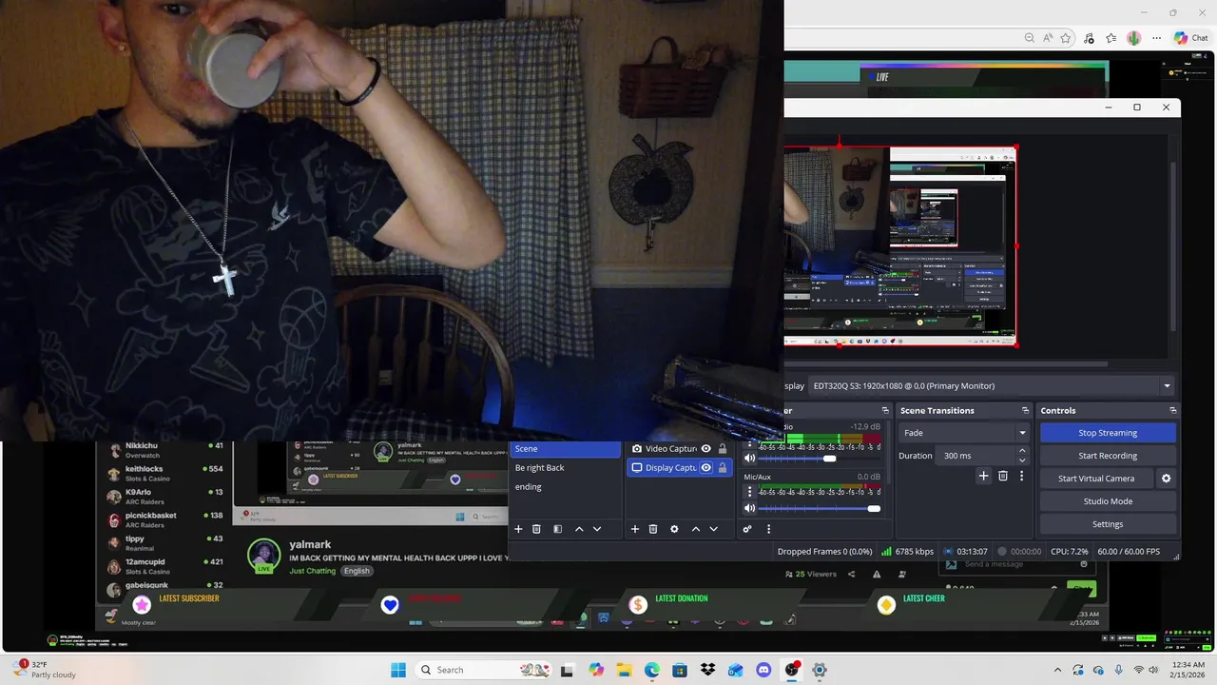Image resolution: width=1217 pixels, height=685 pixels.
Task: Move source down with Sources down arrow
Action: [714, 529]
